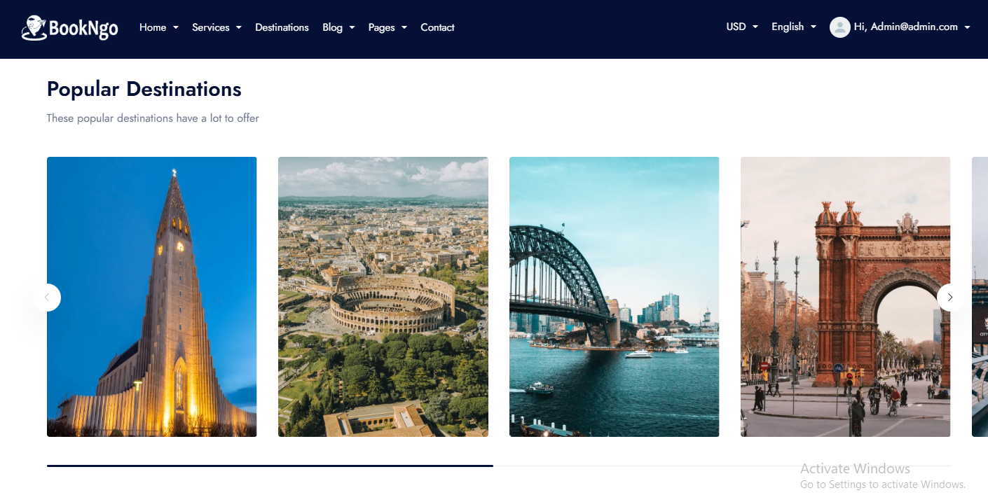Image resolution: width=988 pixels, height=502 pixels.
Task: Select the harbour bridge destination card
Action: pos(614,297)
